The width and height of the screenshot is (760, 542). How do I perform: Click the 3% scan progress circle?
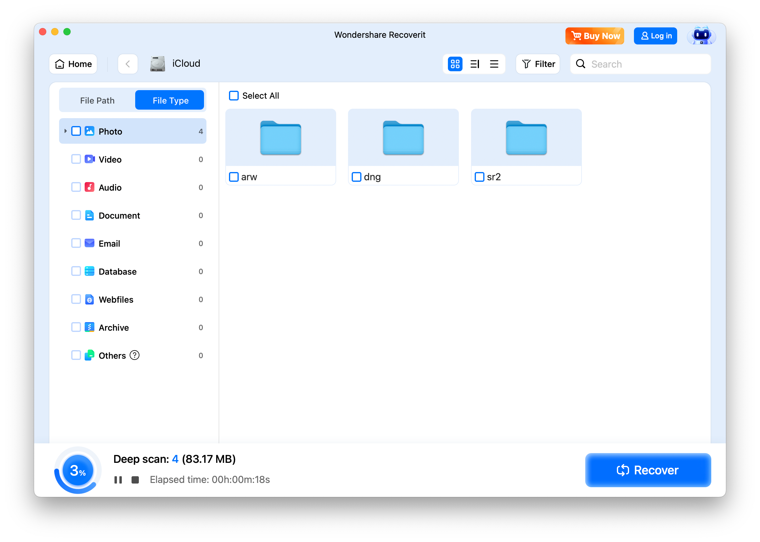click(78, 470)
